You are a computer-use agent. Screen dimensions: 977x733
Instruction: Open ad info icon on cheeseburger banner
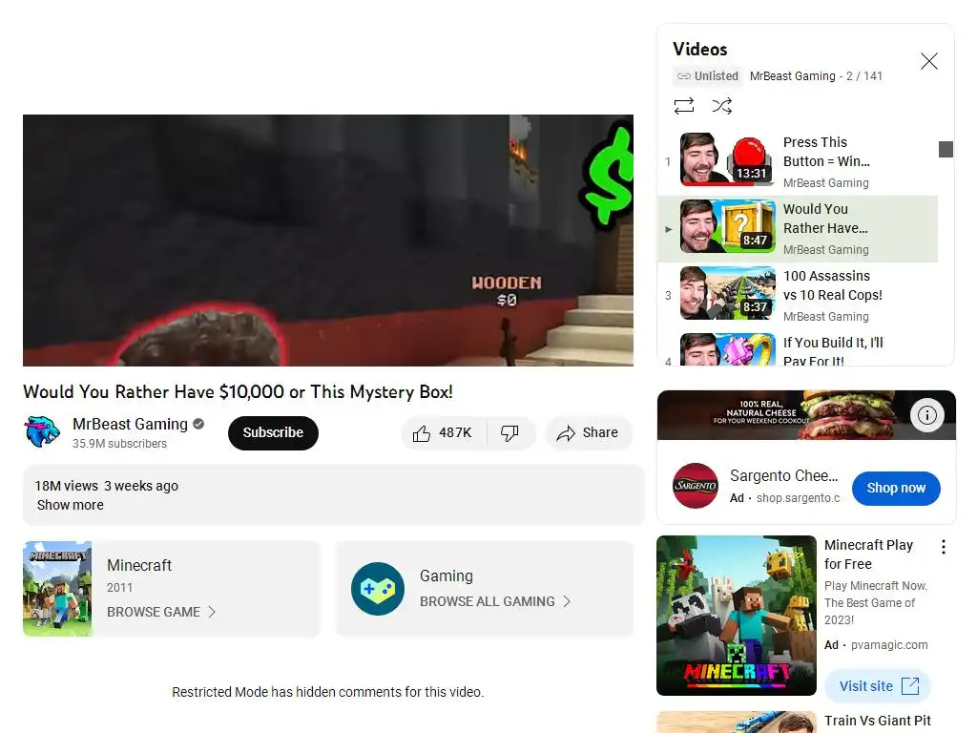pyautogui.click(x=926, y=415)
